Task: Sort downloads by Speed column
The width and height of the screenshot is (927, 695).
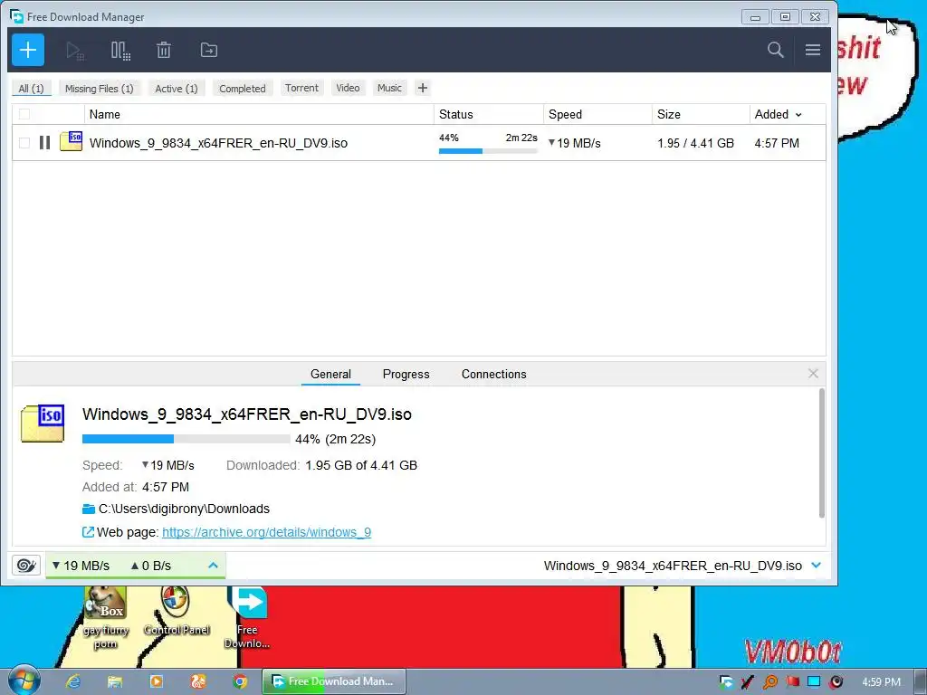Action: 597,114
